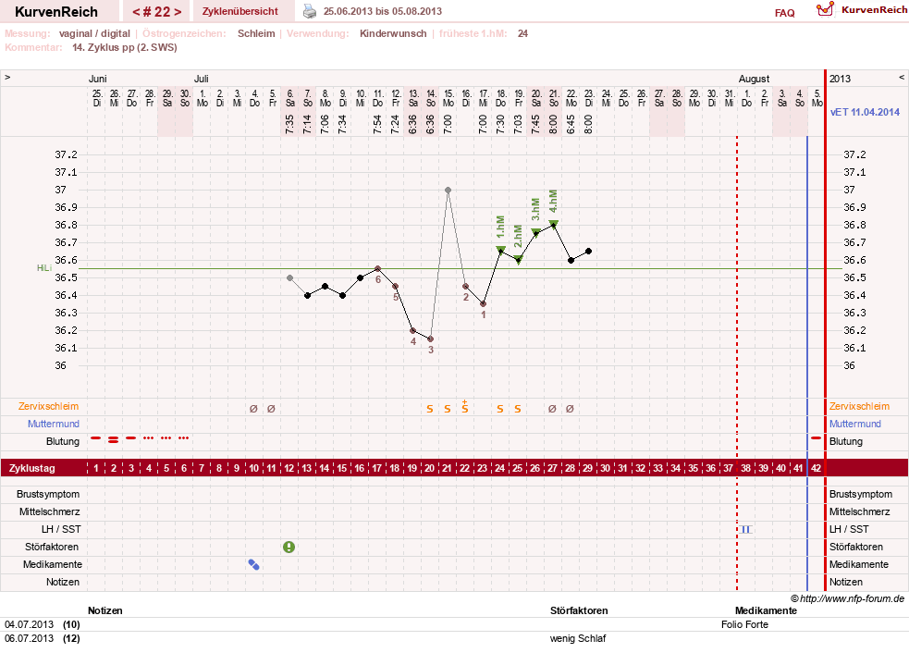The height and width of the screenshot is (665, 909).
Task: Click the nfp-forum.de copyright link
Action: pos(848,598)
